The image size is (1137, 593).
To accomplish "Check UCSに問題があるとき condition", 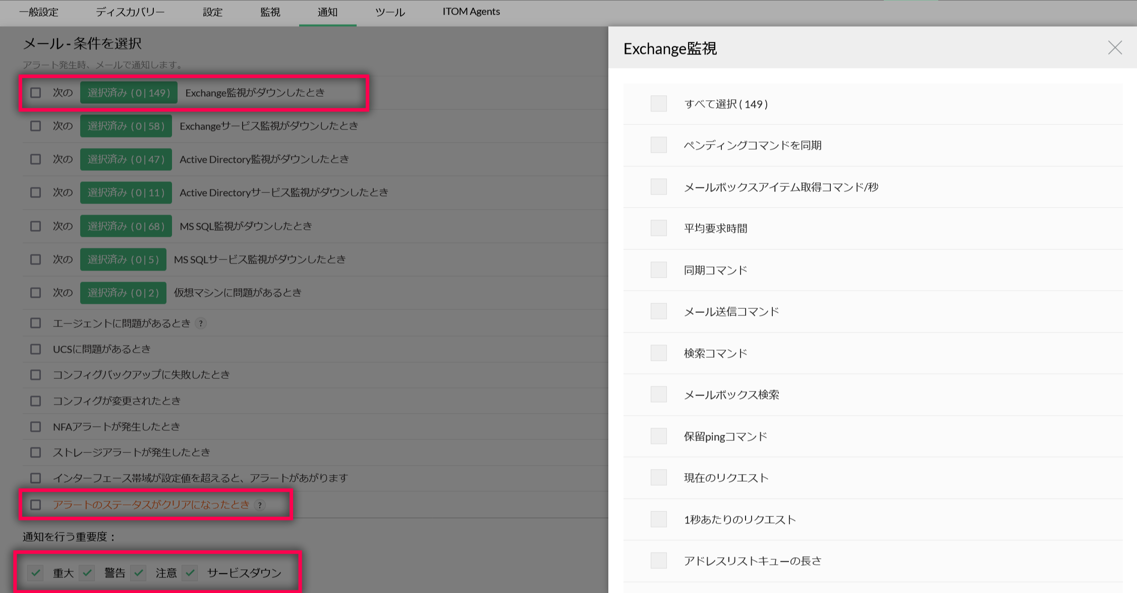I will [36, 349].
